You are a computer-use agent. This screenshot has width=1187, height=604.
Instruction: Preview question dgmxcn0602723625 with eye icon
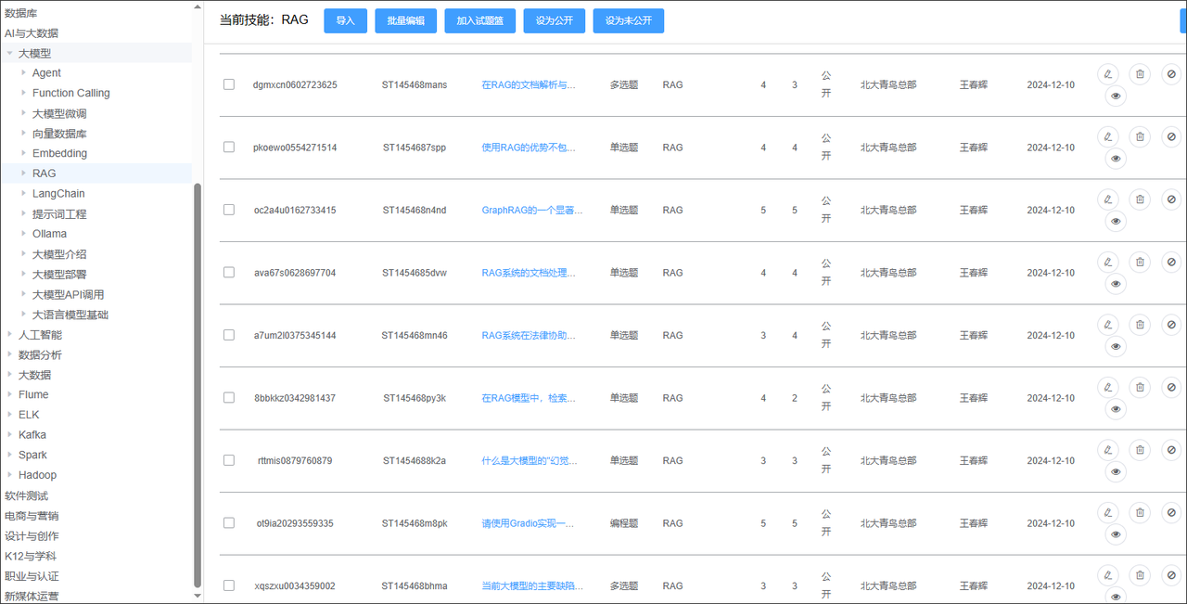(1116, 96)
